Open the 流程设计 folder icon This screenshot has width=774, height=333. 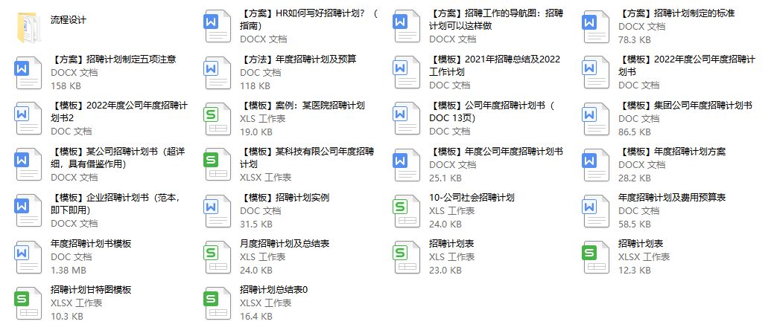[x=28, y=27]
